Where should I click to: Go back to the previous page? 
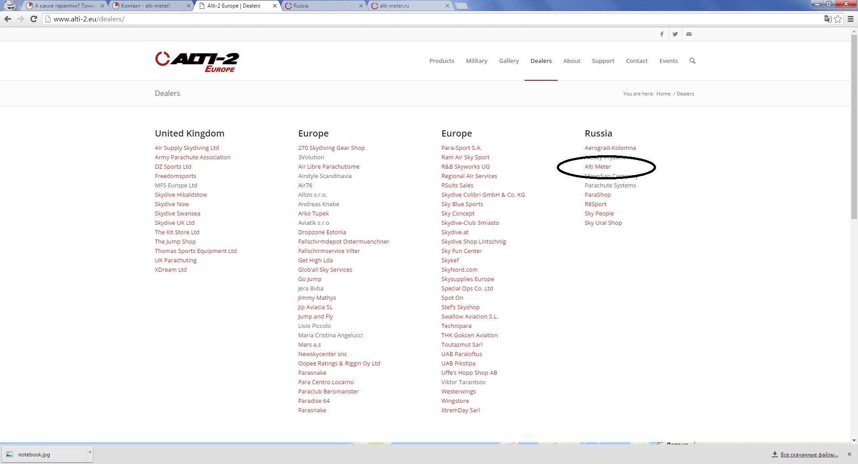(x=8, y=19)
